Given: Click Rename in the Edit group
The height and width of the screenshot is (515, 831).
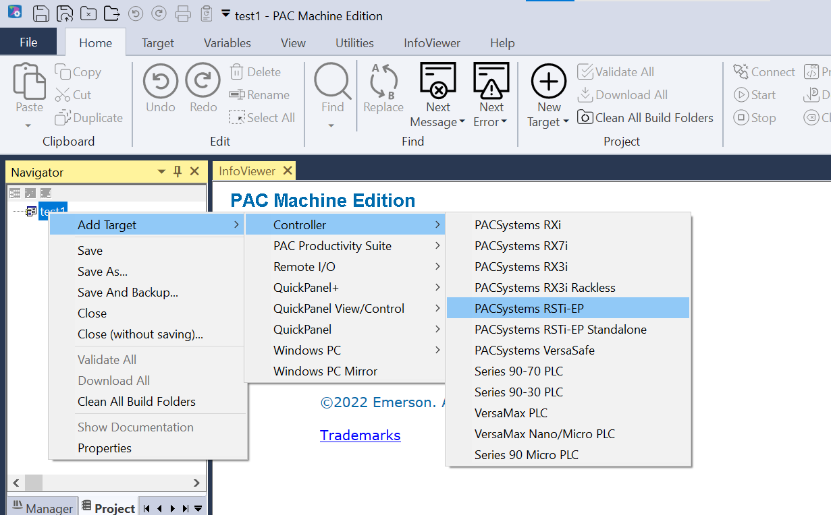Looking at the screenshot, I should click(x=259, y=95).
